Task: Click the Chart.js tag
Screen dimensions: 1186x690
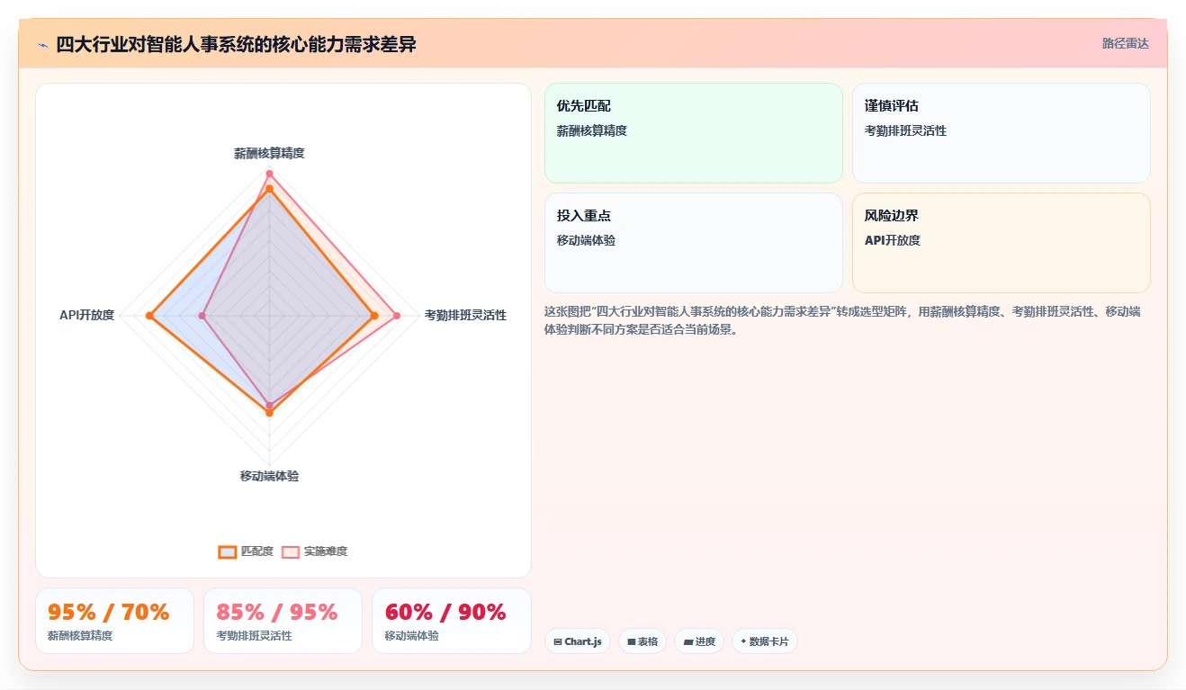Action: pyautogui.click(x=578, y=641)
